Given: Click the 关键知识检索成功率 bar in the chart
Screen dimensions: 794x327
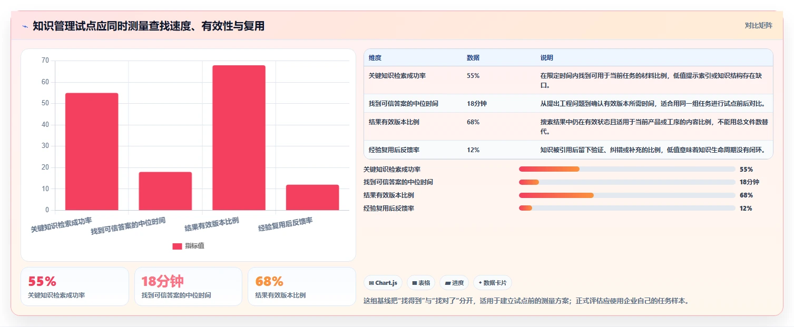Looking at the screenshot, I should click(x=92, y=152).
